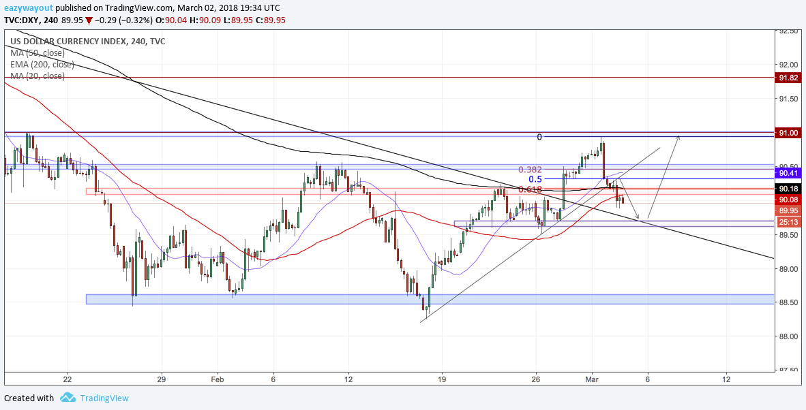Click the 19 date axis label

pyautogui.click(x=442, y=379)
